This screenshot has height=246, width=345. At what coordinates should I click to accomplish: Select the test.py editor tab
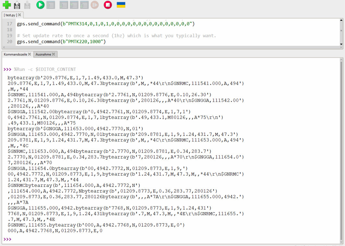tap(11, 15)
